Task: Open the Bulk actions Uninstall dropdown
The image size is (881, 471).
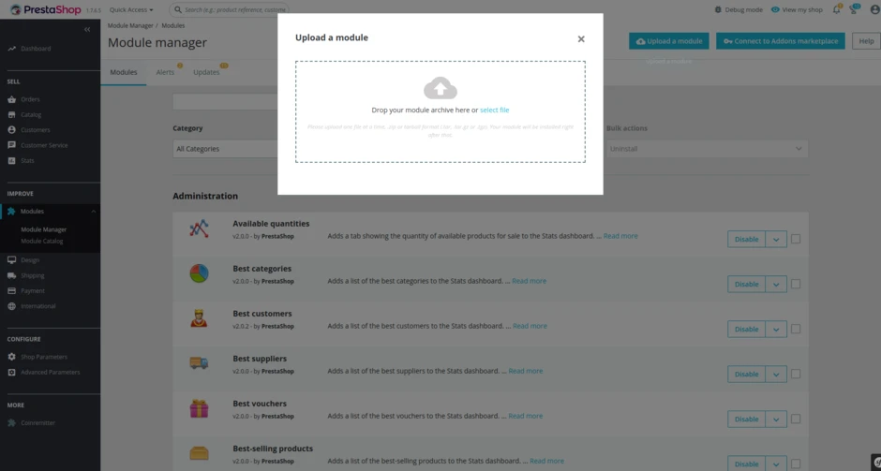Action: tap(707, 149)
